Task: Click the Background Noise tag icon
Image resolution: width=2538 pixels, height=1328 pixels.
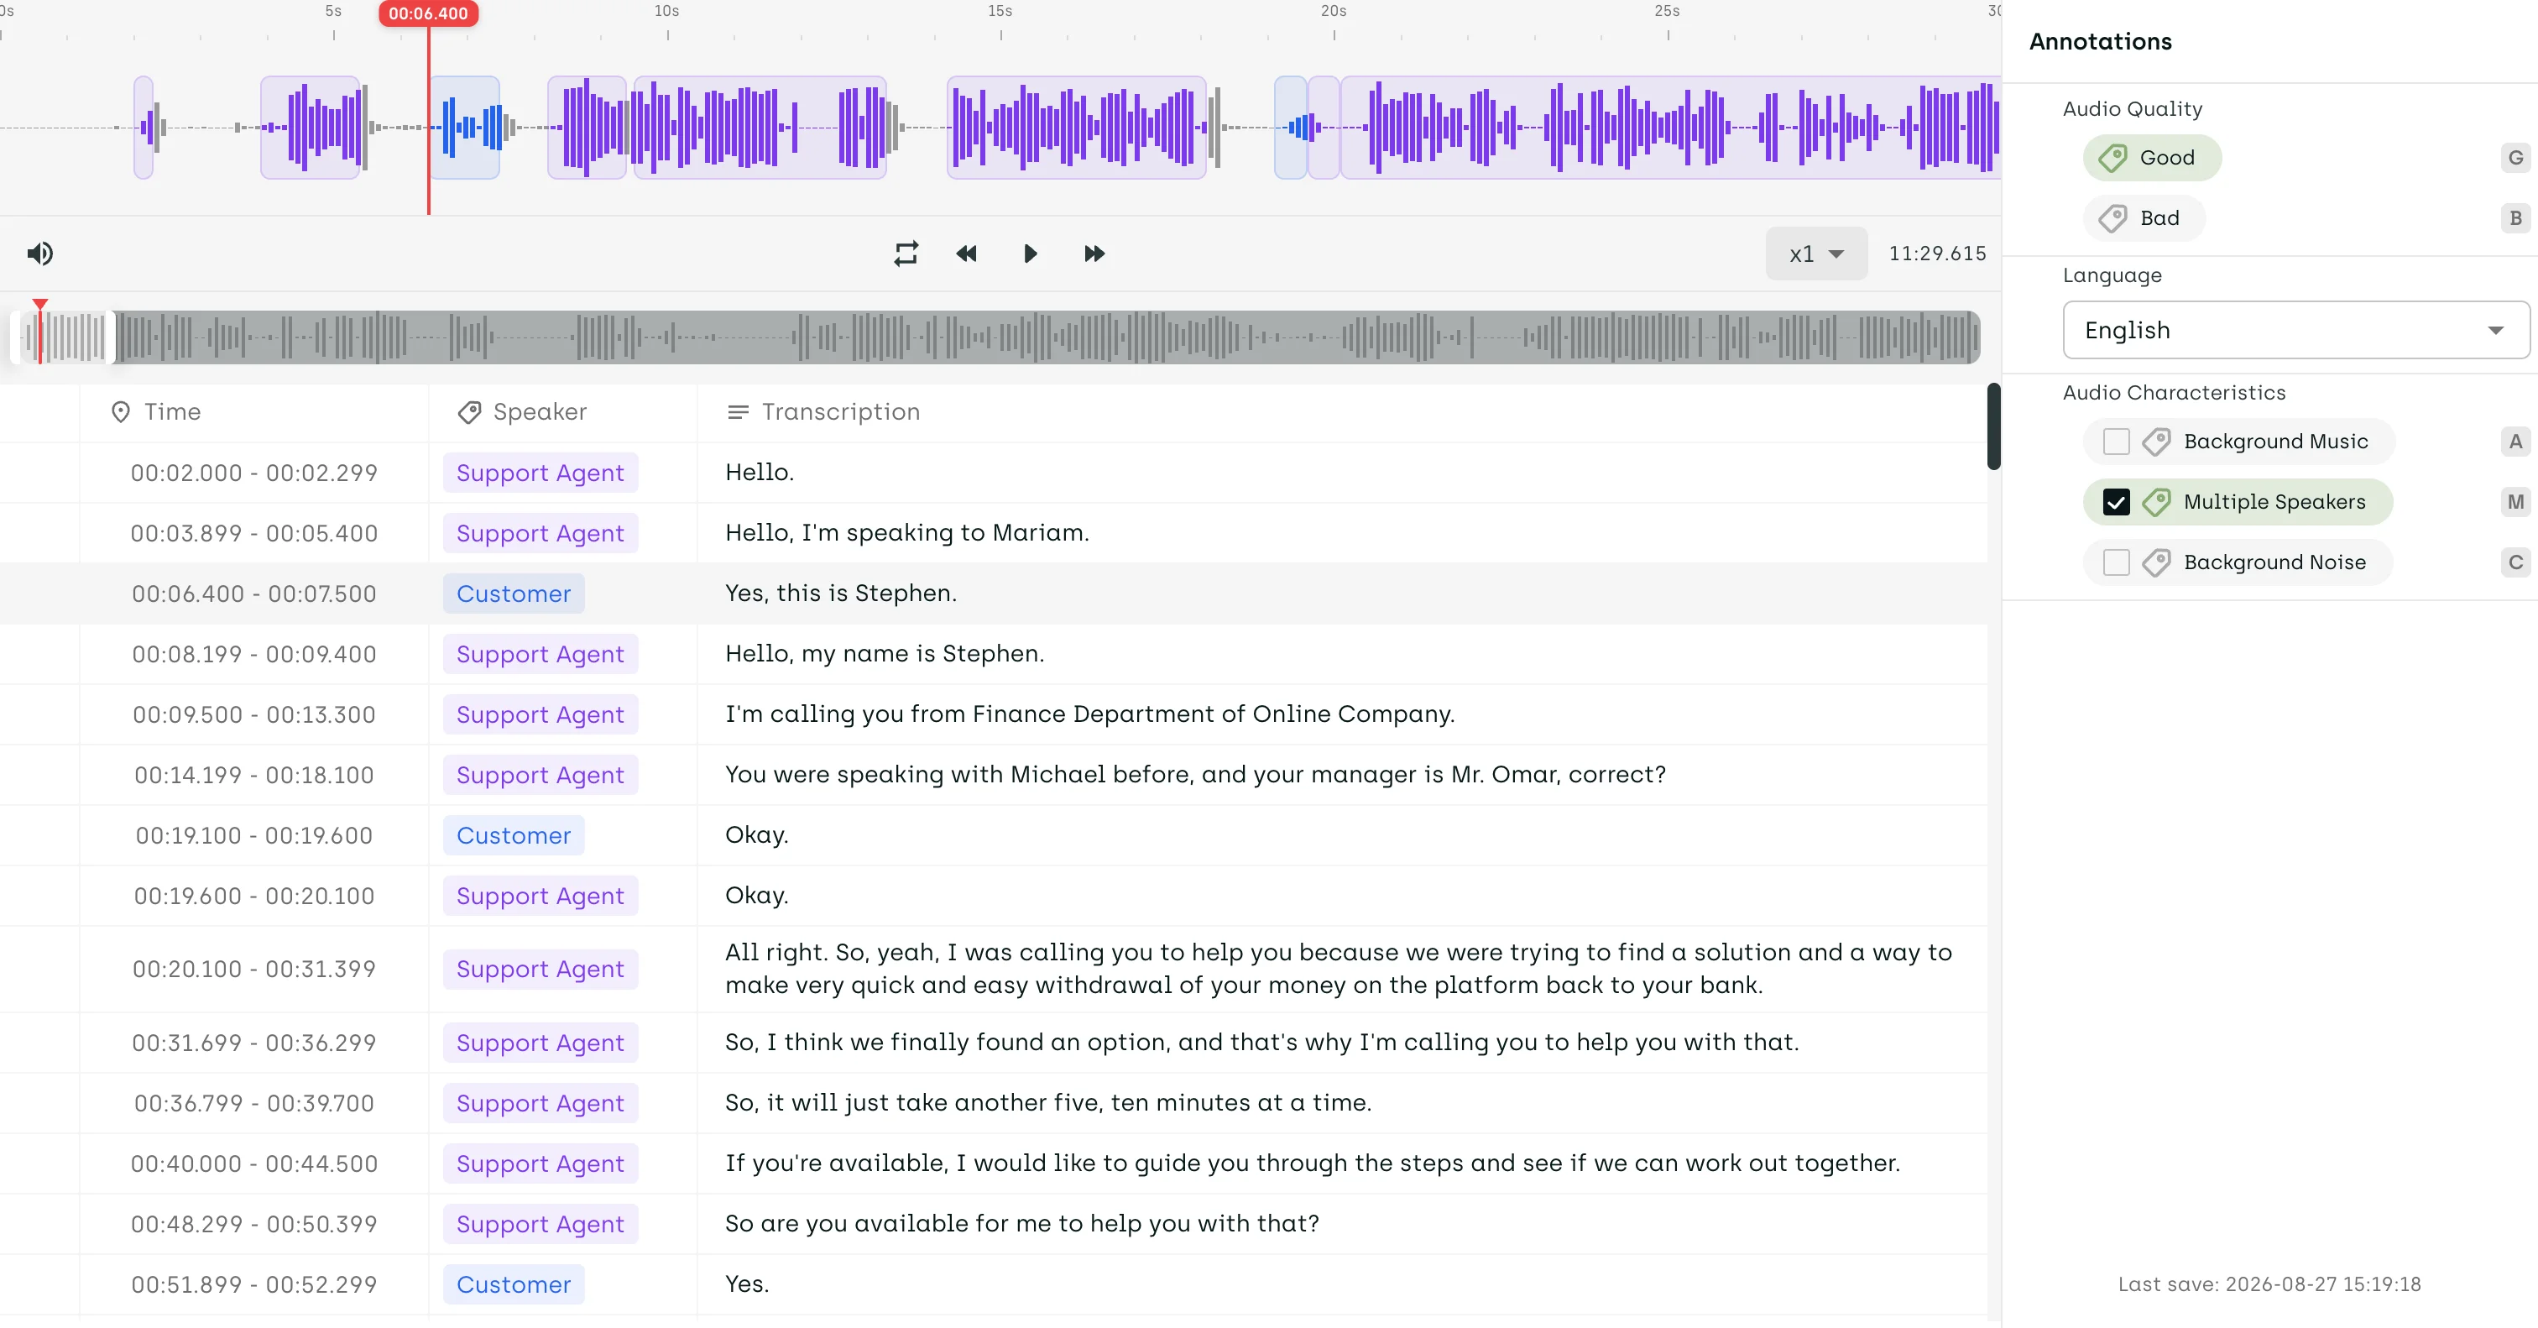Action: (2156, 562)
